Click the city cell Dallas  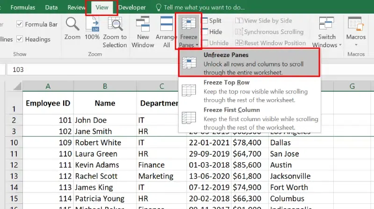coord(301,143)
